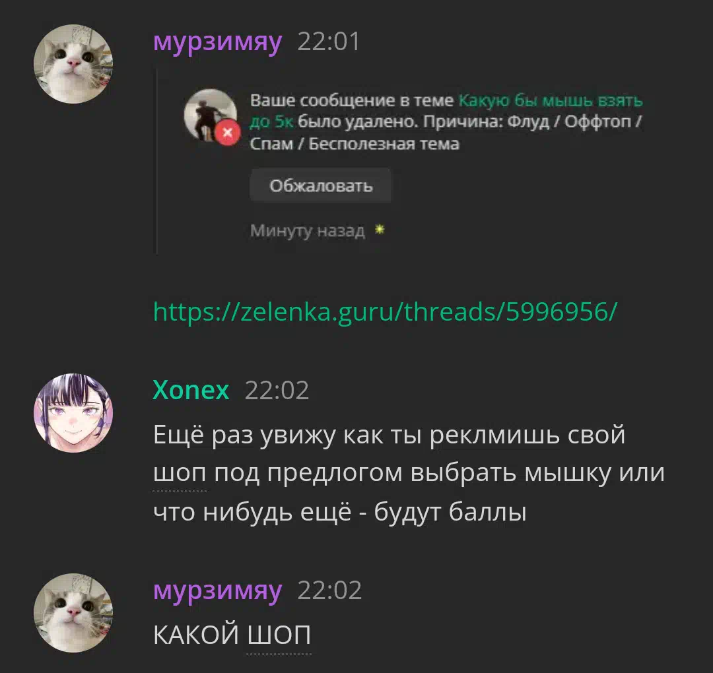The height and width of the screenshot is (673, 713).
Task: Open the cat avatar beside the КАКОЙ ШОП message
Action: tap(73, 613)
